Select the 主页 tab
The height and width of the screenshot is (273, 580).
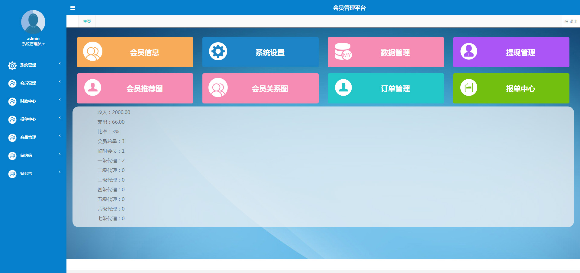[87, 21]
